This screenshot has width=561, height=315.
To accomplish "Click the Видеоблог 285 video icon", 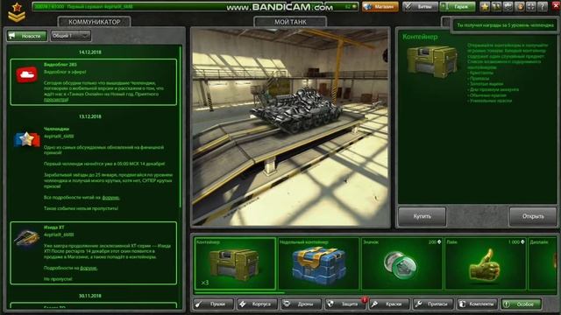I will (x=26, y=74).
